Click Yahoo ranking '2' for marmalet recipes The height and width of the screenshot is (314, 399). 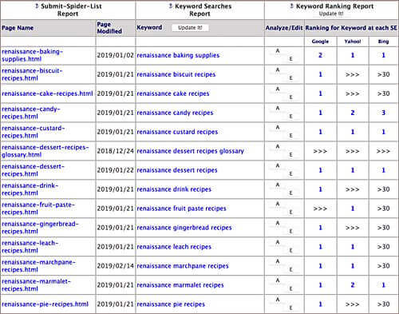coord(353,285)
